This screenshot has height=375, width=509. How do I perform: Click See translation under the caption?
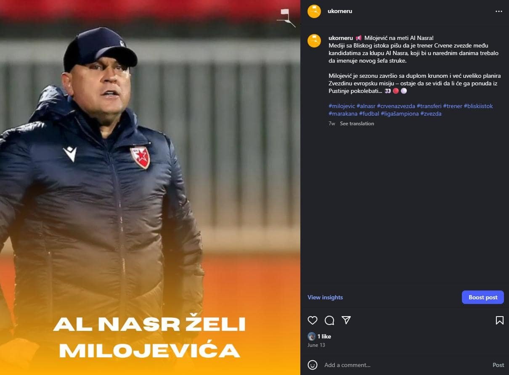(357, 124)
